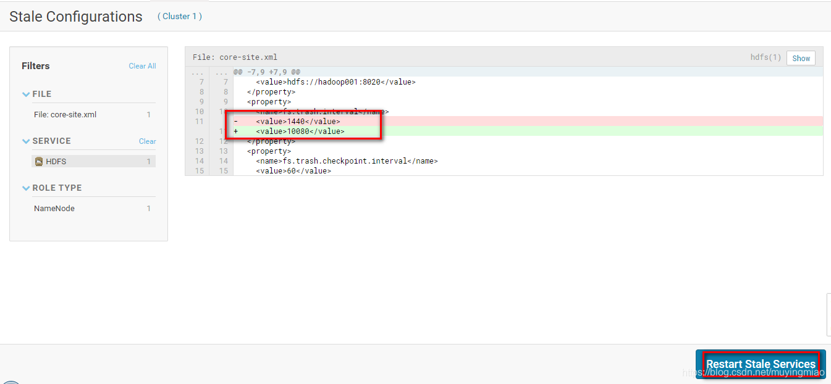Click the value 60 line
Screen dimensions: 831x384
tap(293, 171)
